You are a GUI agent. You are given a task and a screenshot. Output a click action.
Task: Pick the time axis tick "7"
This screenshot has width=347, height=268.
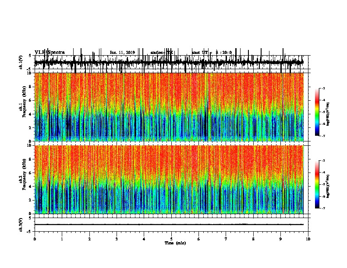coord(226,239)
